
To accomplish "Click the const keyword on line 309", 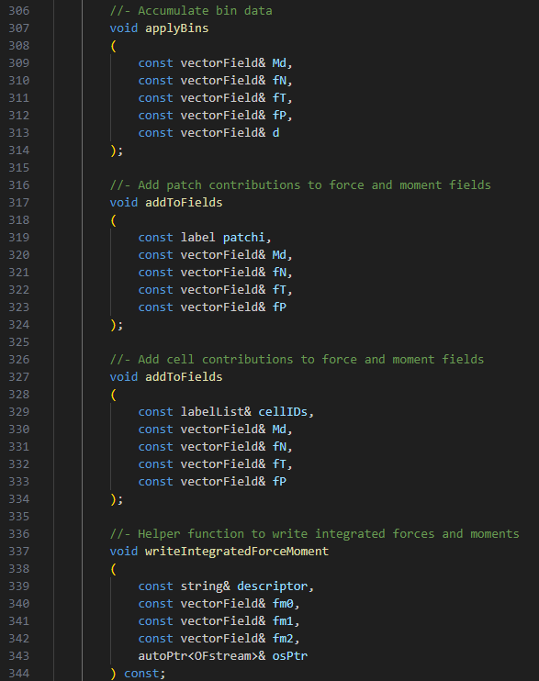I will coord(155,63).
